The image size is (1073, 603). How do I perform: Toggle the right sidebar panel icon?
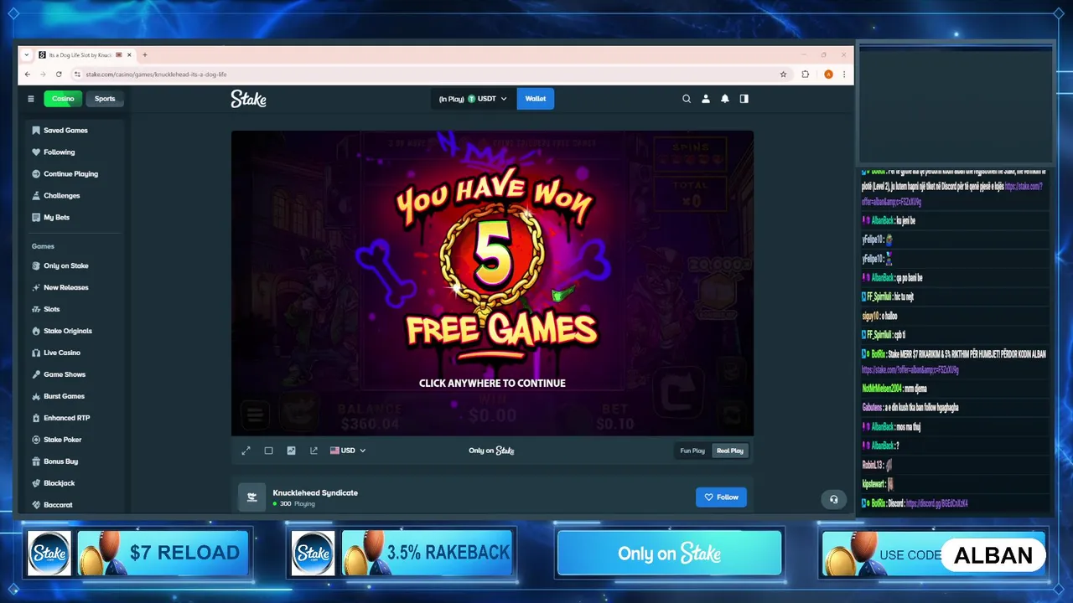[x=744, y=99]
